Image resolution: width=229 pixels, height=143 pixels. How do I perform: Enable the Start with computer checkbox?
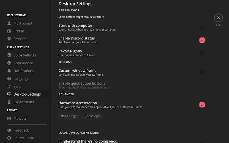(202, 27)
